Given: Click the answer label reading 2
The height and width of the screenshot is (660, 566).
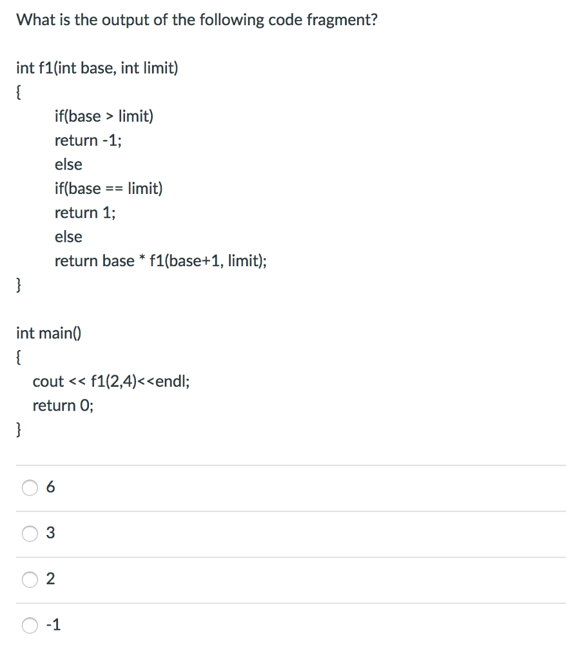Looking at the screenshot, I should [50, 579].
